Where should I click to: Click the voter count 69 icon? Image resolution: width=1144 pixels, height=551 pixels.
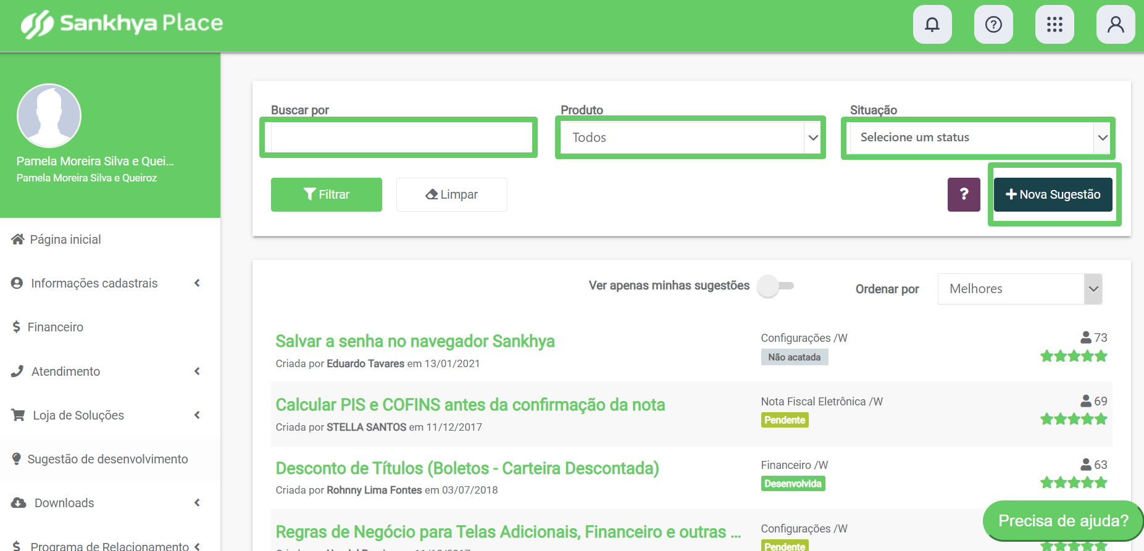click(x=1086, y=401)
